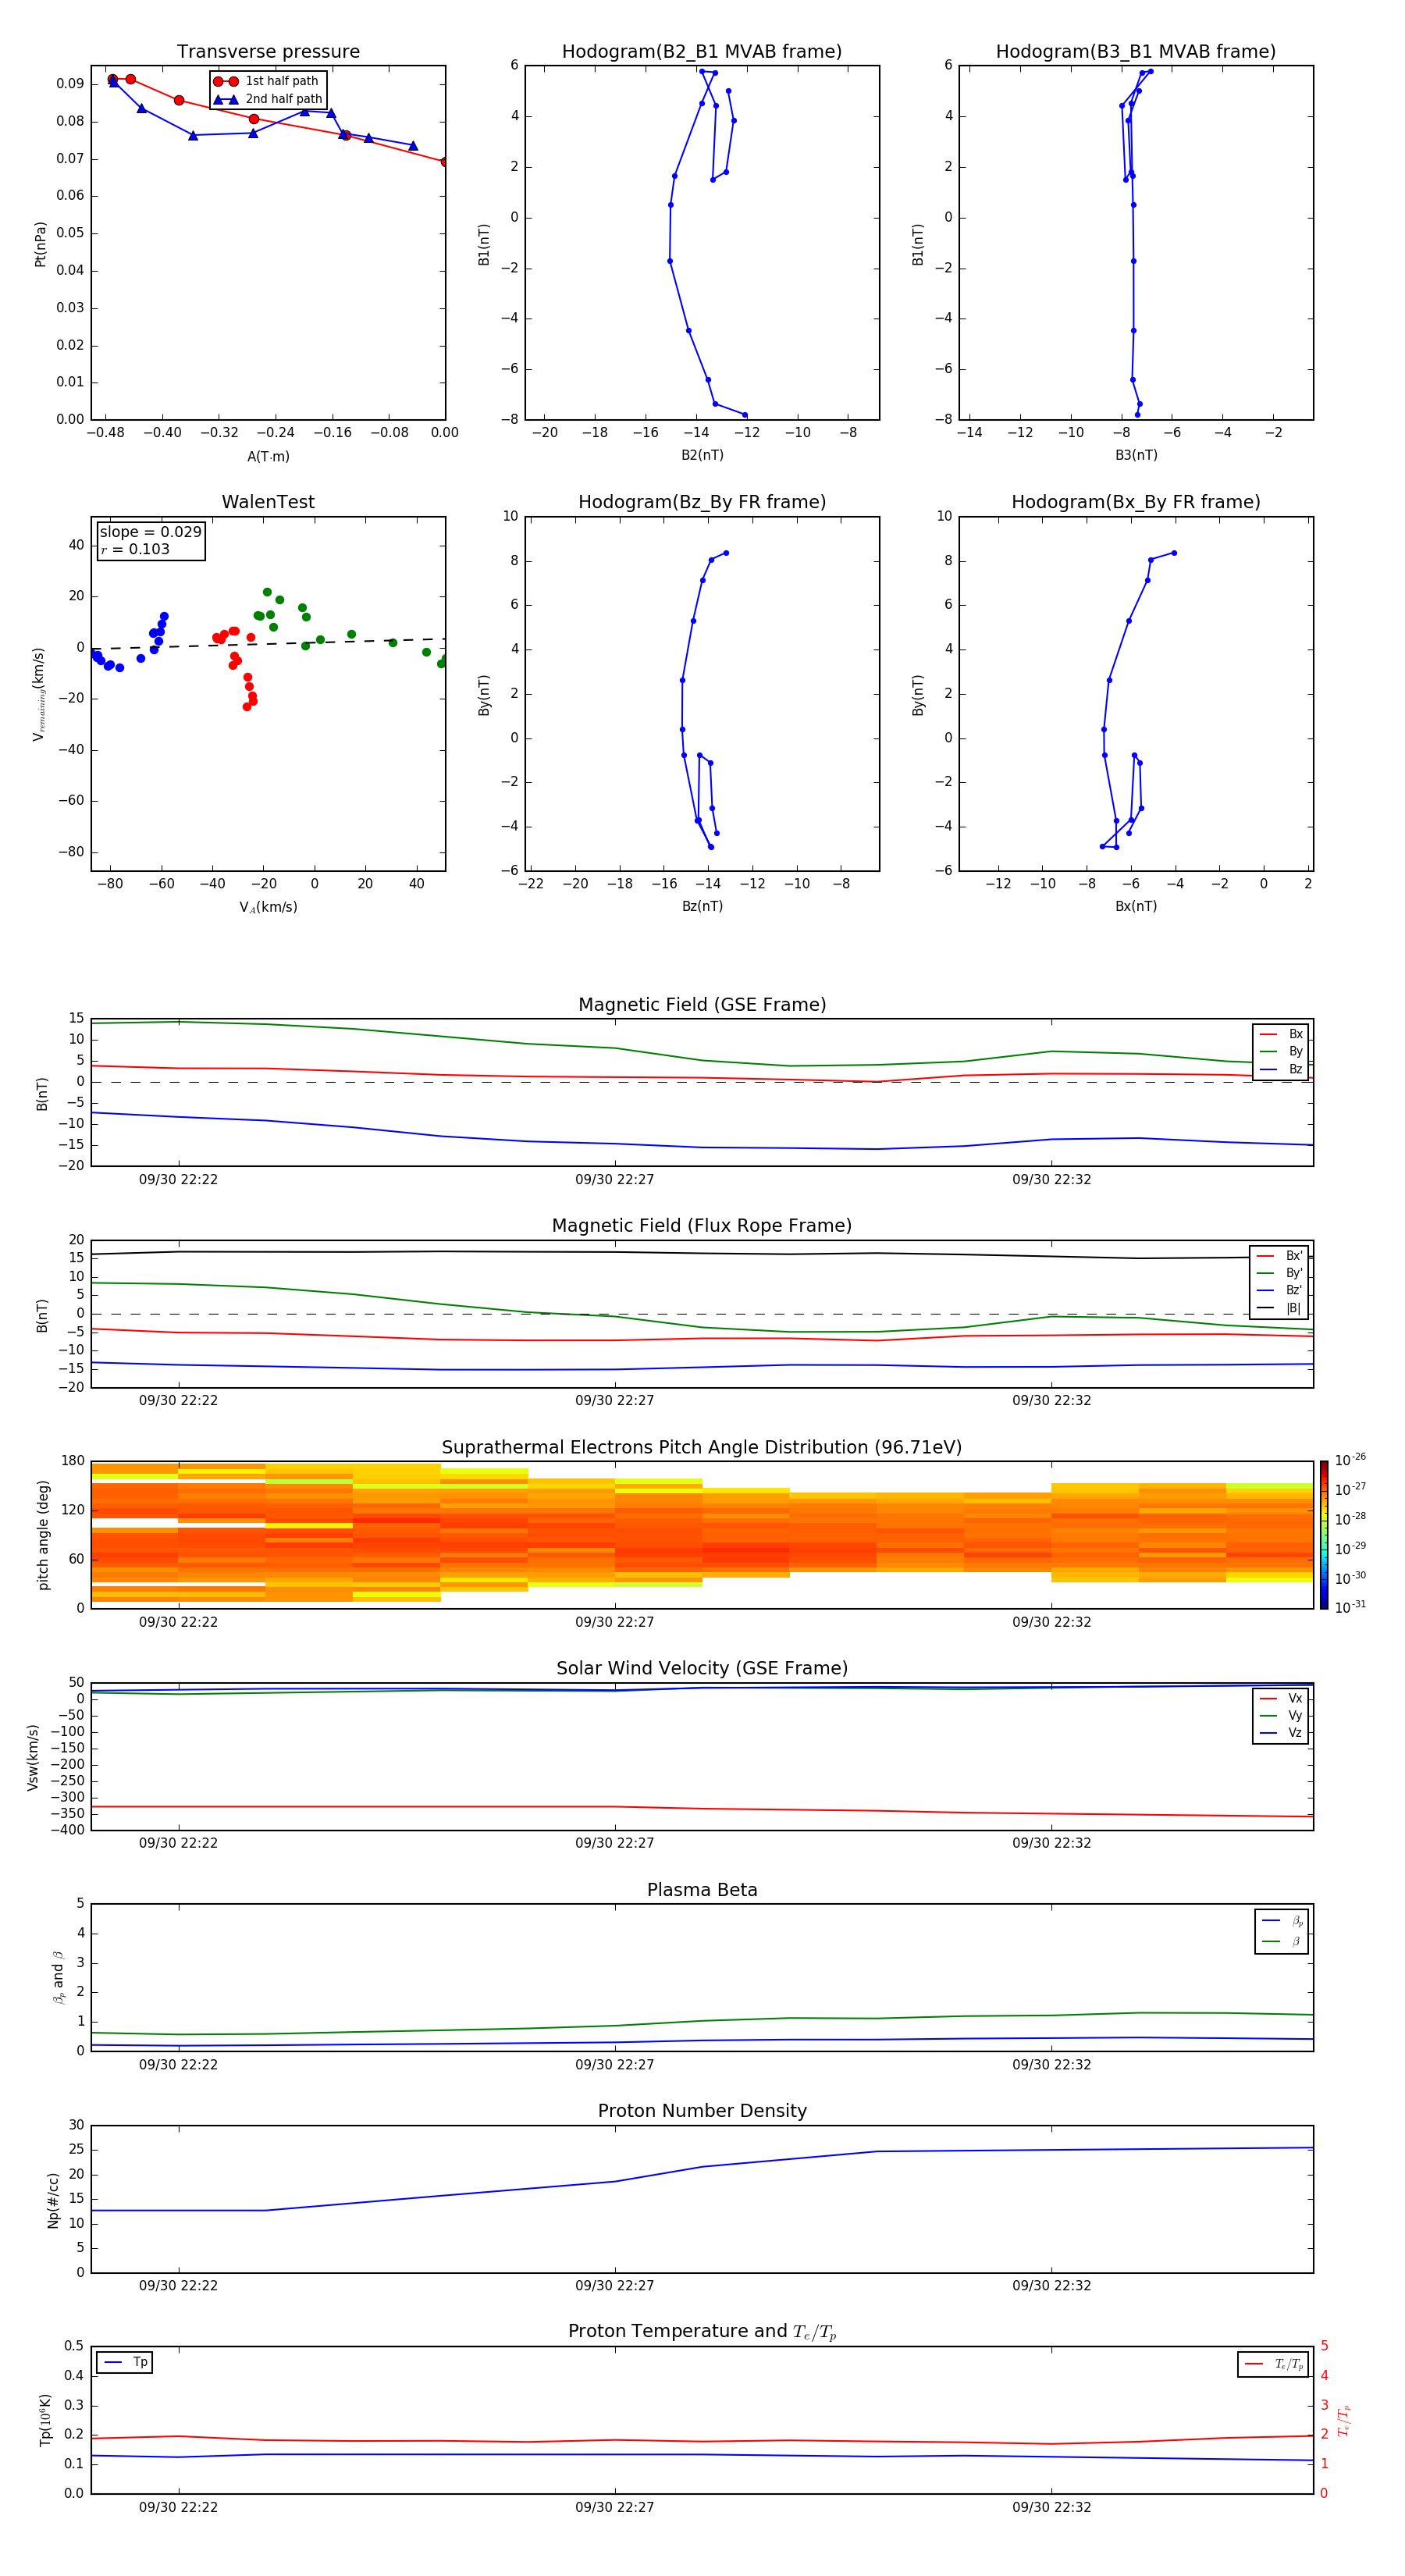Click the 'Pt(nPa)' y-axis label
The image size is (1405, 2576).
[x=40, y=244]
